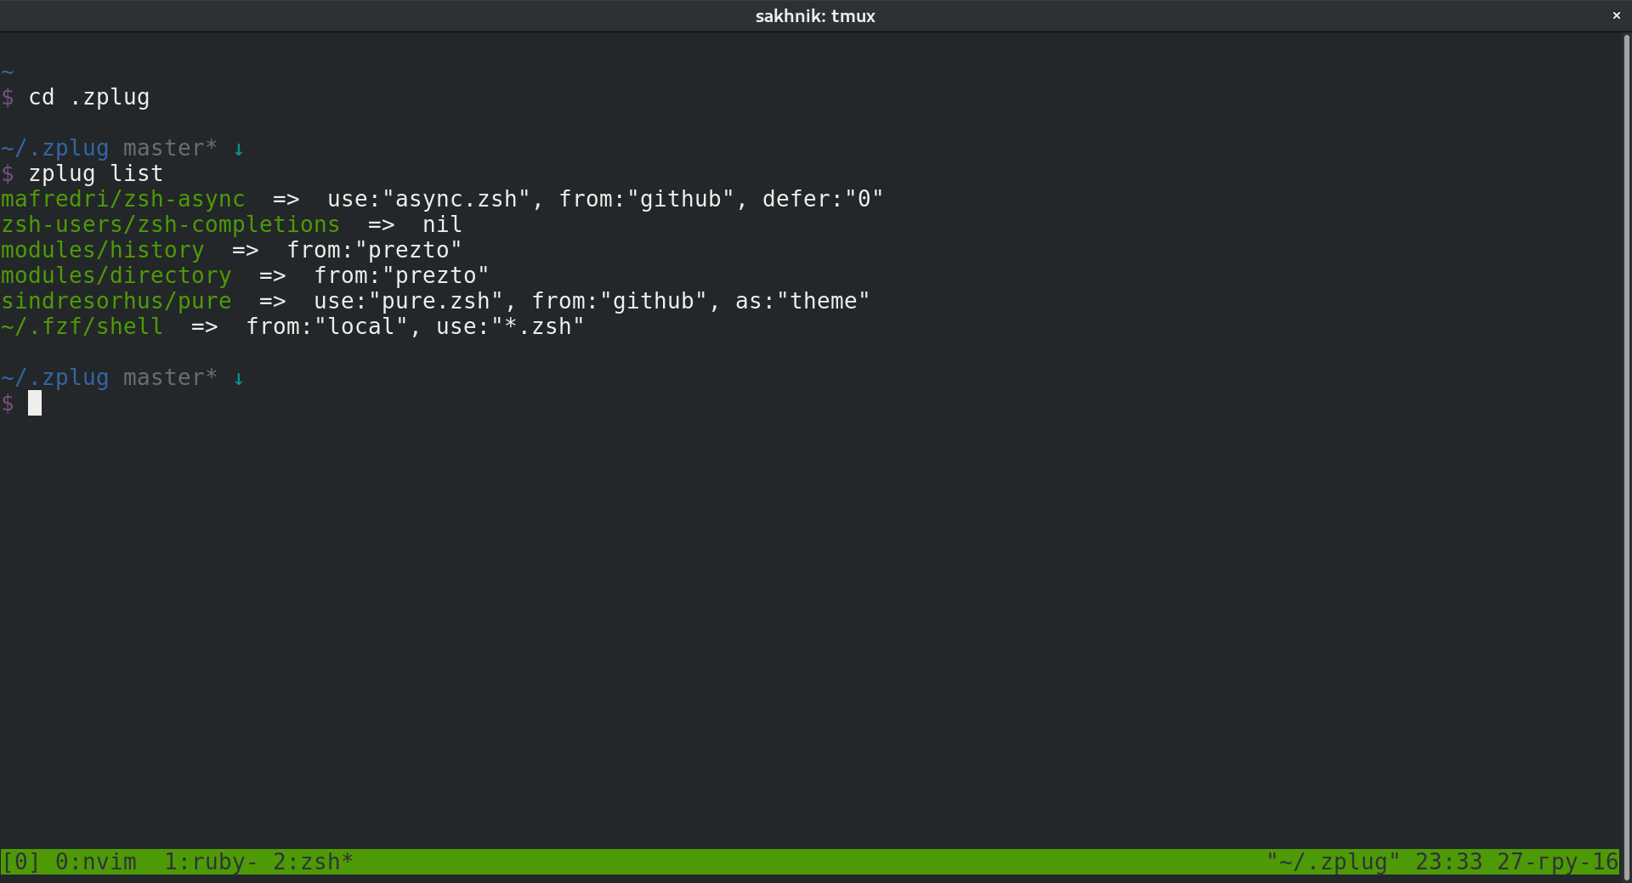
Task: Click the terminal vertical scrollbar
Action: (x=1626, y=457)
